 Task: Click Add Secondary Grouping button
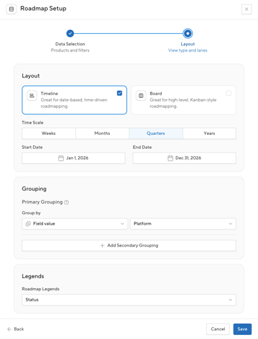point(129,245)
